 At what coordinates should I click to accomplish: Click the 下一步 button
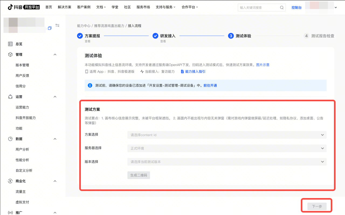pos(317,206)
